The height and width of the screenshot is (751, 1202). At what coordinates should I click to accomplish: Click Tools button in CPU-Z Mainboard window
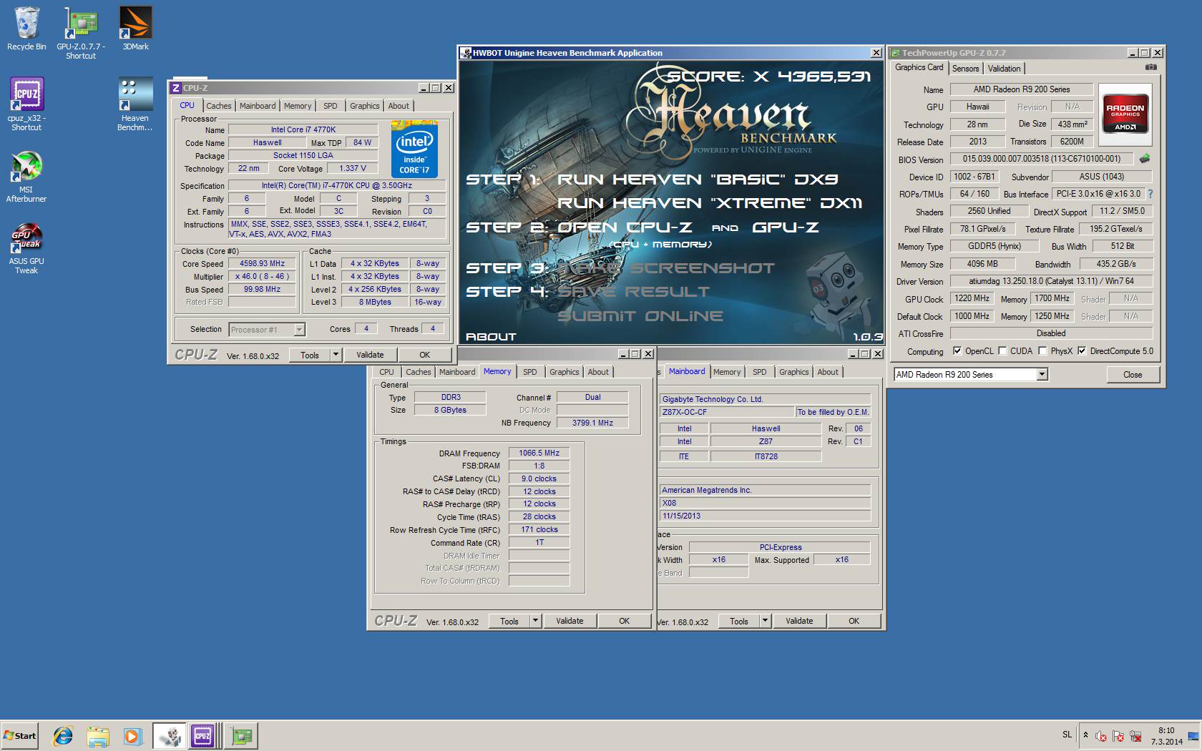739,621
